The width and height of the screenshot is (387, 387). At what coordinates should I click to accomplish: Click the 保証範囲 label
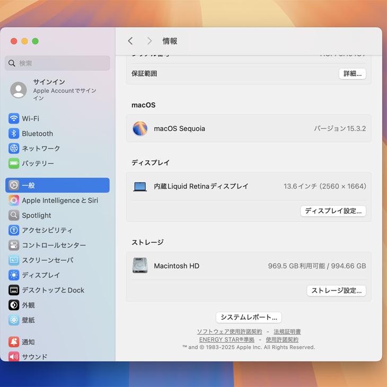144,74
